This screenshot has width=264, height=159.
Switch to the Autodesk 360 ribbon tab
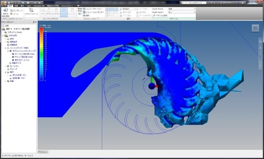39,6
